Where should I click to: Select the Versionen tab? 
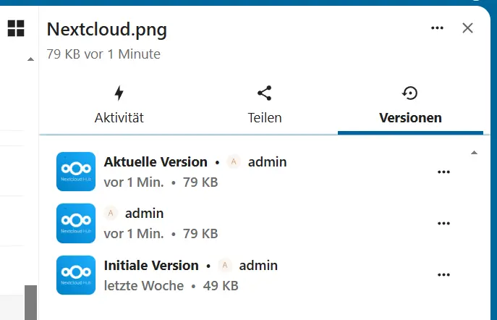(x=410, y=105)
